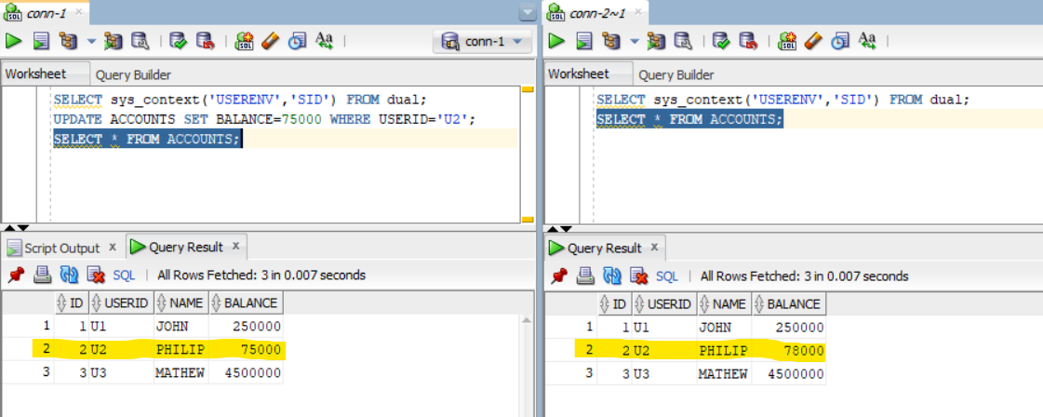
Task: Click Autotrace icon in conn-1 toolbar
Action: [x=114, y=41]
